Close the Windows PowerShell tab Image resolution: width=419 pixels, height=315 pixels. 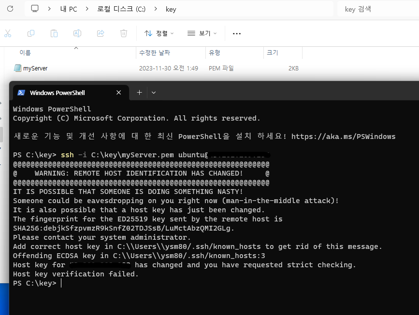[119, 93]
